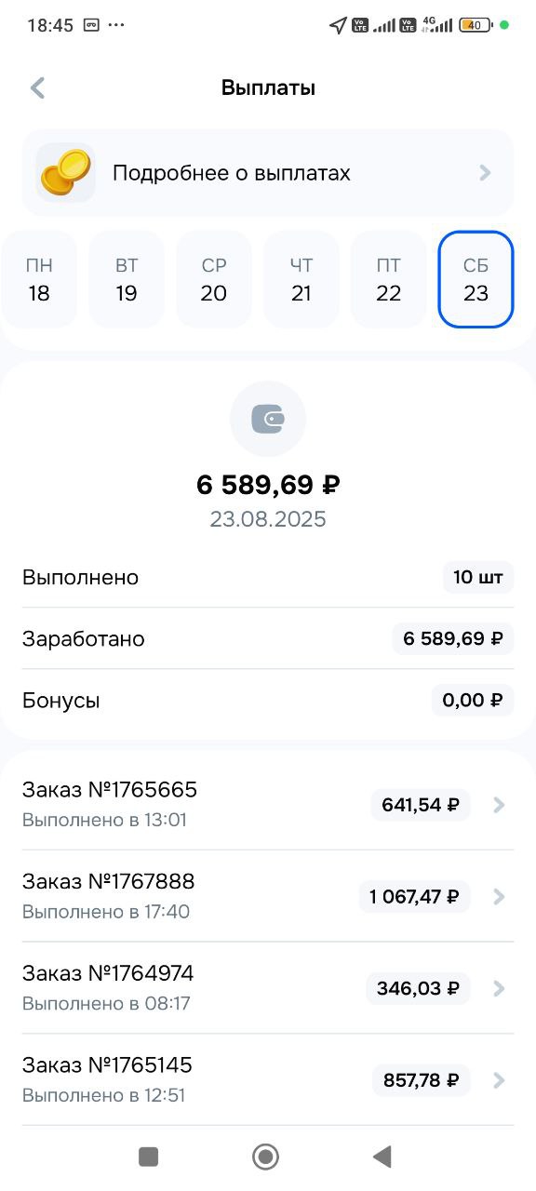The image size is (536, 1191).
Task: Tap the Заработано 6 589,69 ₽ badge
Action: click(453, 639)
